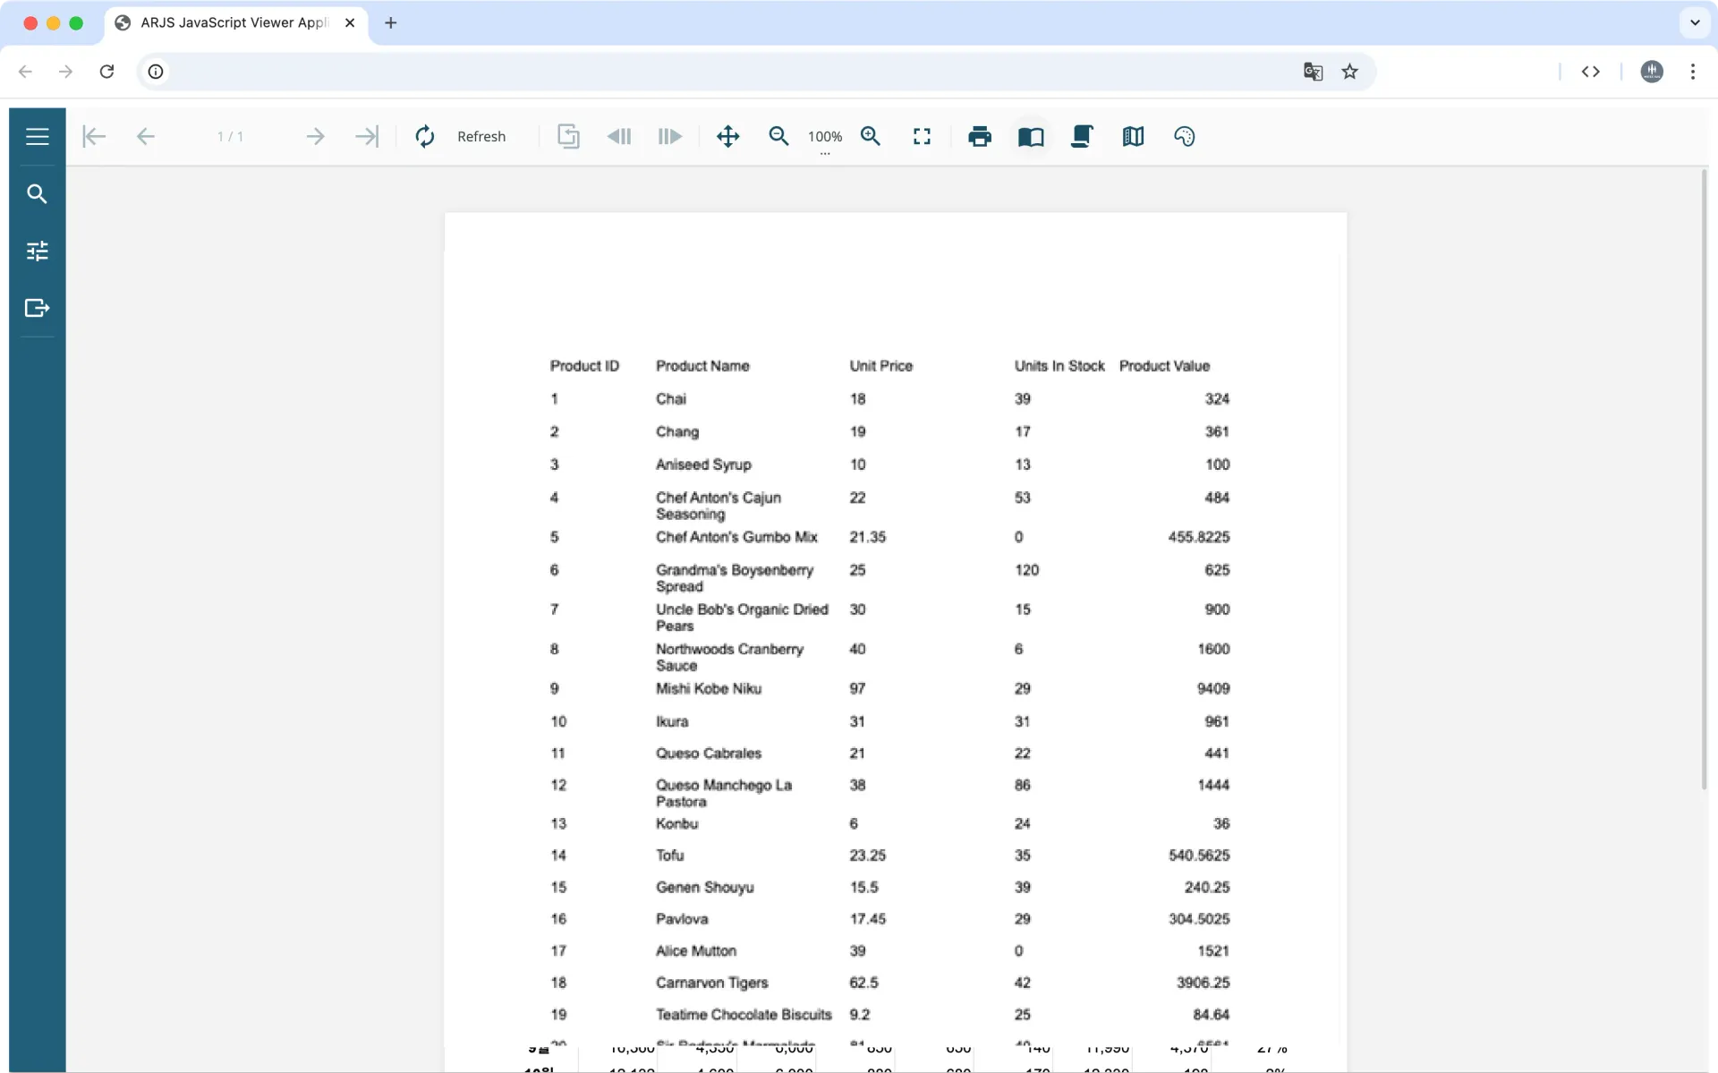1718x1073 pixels.
Task: Bookmark this page with the star
Action: point(1350,72)
